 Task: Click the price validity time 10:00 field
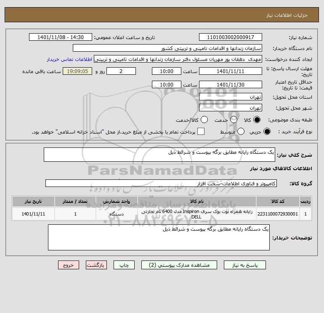tap(167, 84)
